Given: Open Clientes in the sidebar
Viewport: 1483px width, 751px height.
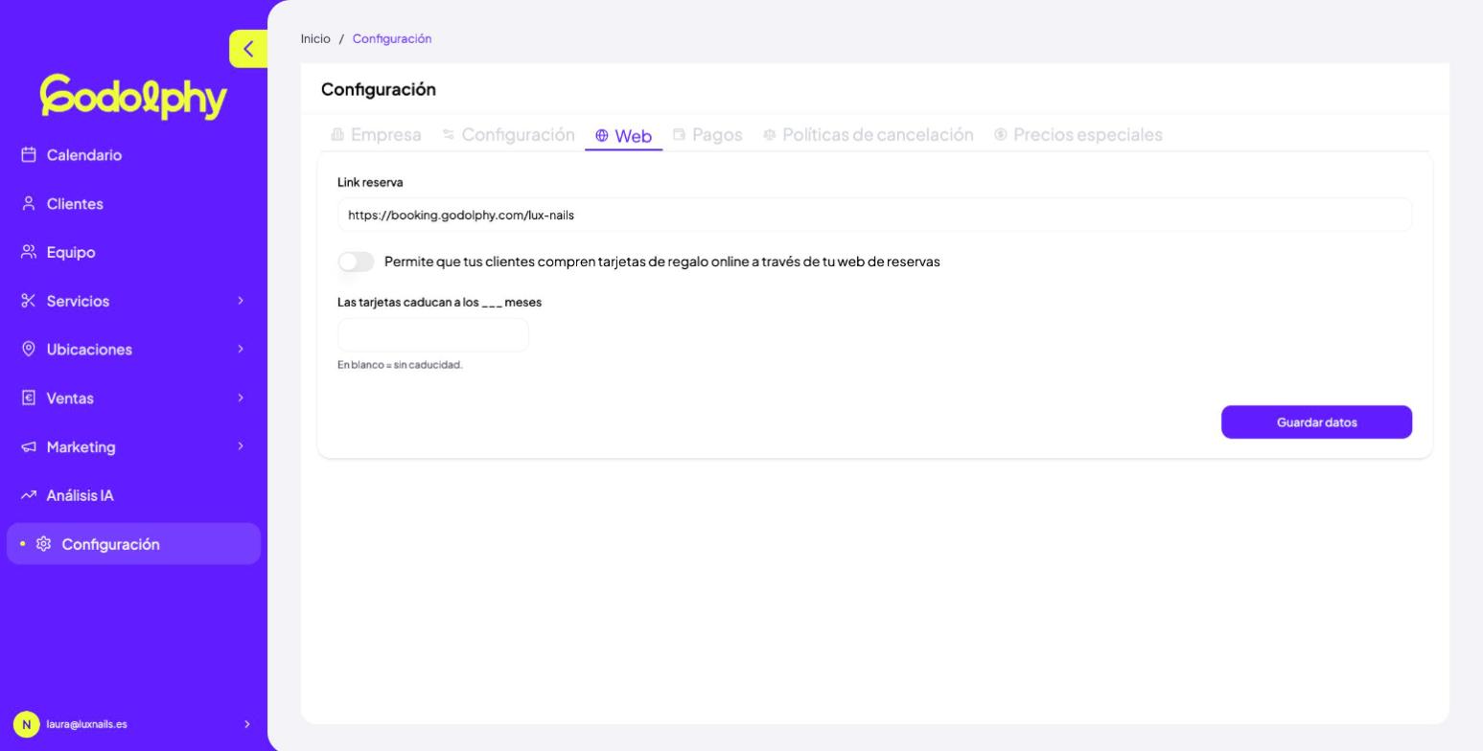Looking at the screenshot, I should 133,204.
